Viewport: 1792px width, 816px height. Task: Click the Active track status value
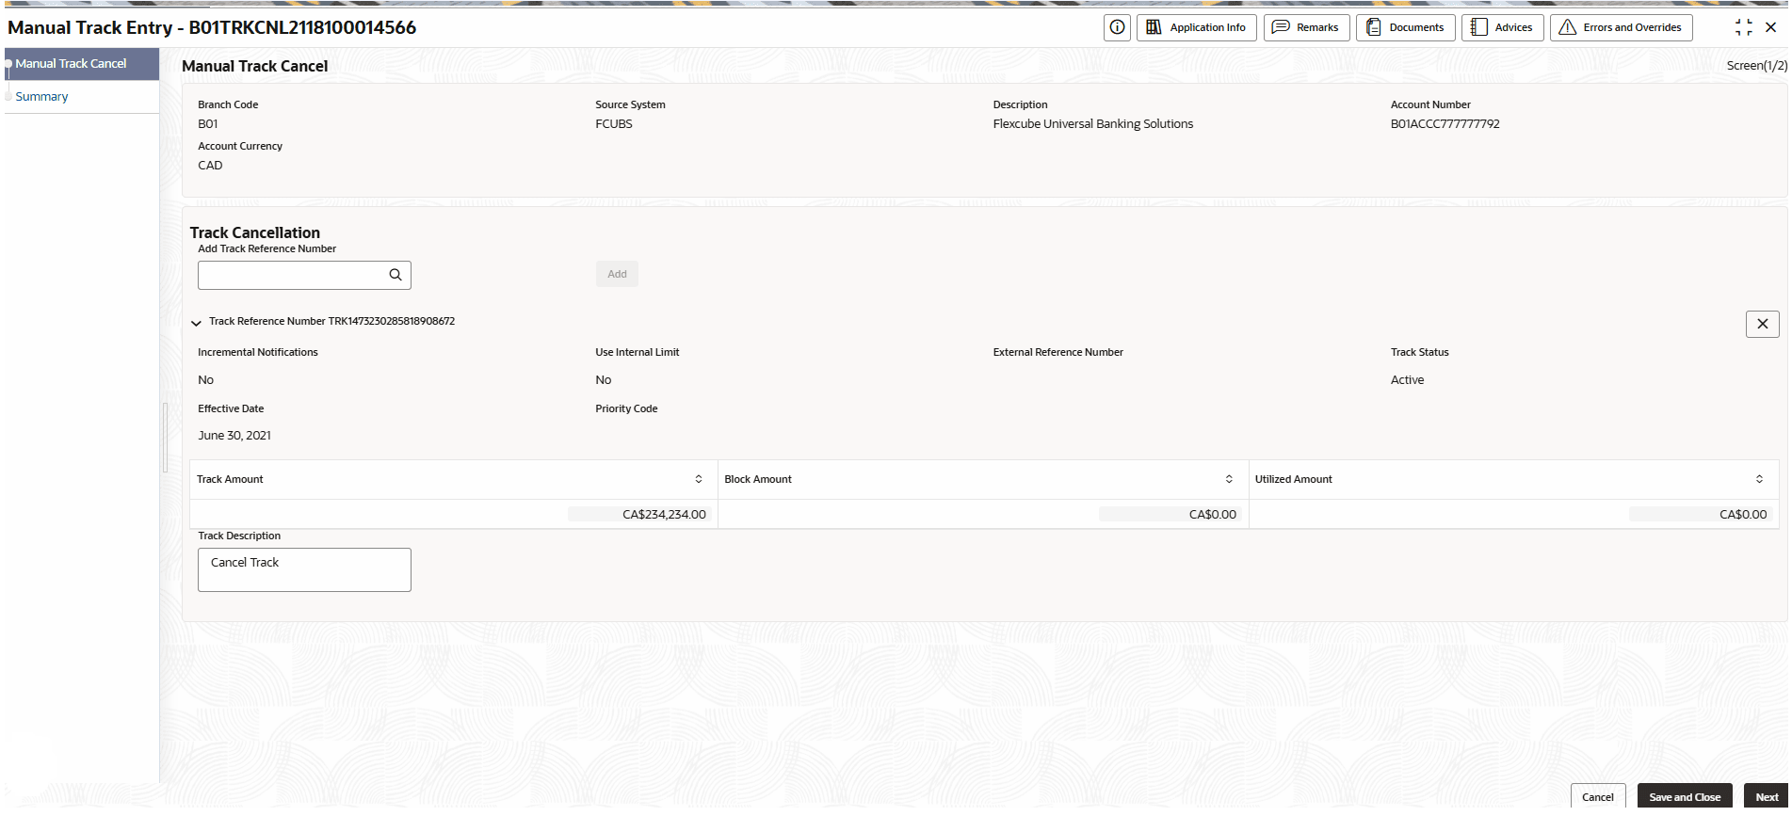pyautogui.click(x=1407, y=379)
